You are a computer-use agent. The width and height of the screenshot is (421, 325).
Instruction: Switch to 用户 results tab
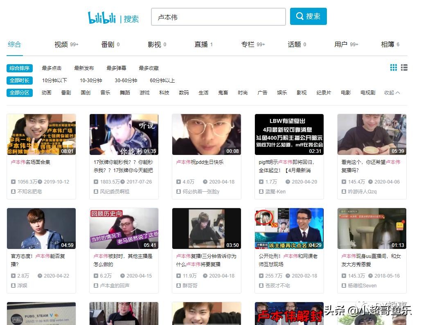tap(341, 45)
